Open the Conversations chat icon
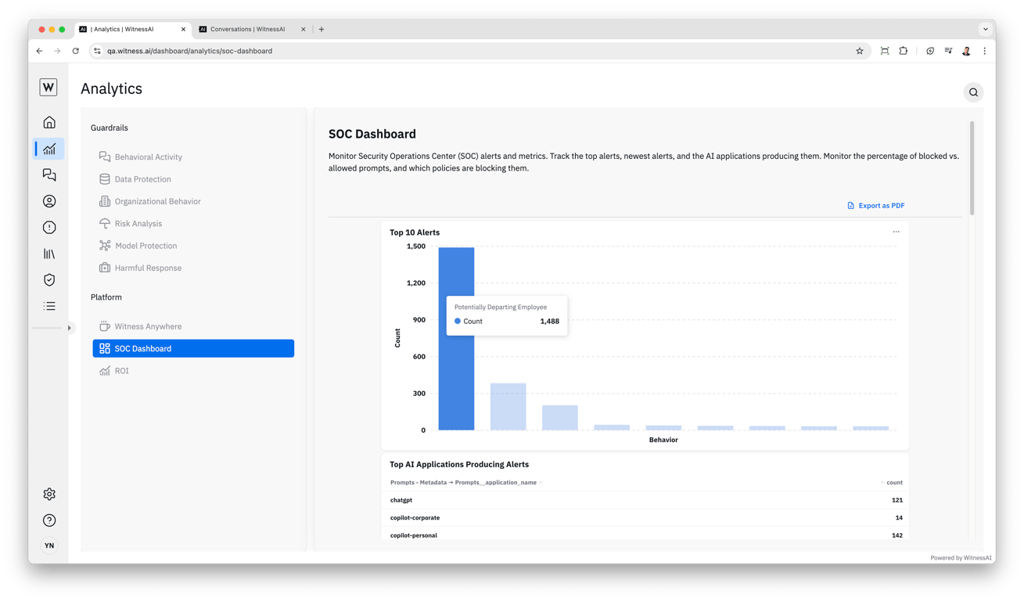 (49, 175)
